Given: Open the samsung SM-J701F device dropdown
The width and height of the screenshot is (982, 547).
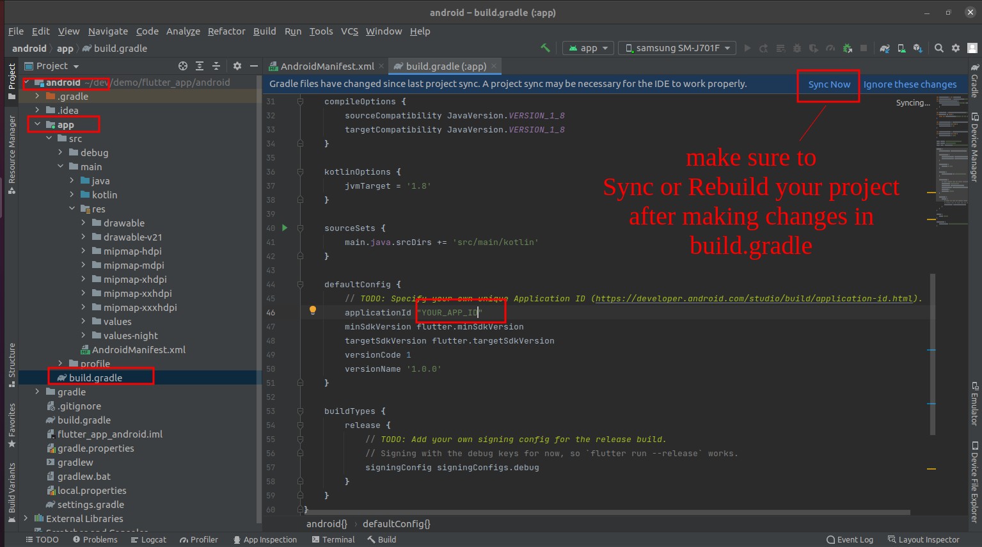Looking at the screenshot, I should point(677,48).
